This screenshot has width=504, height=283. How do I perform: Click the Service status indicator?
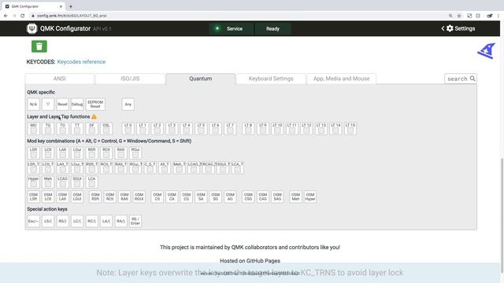tap(231, 28)
